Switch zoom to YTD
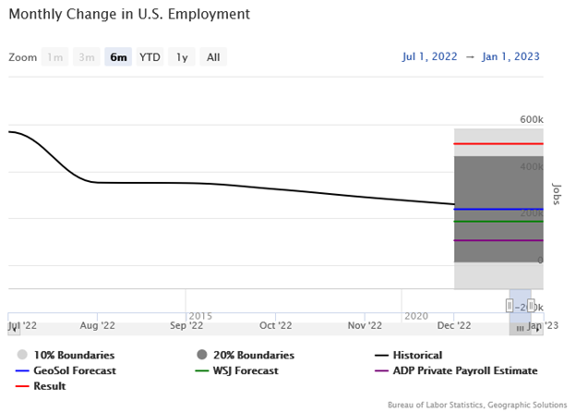The image size is (576, 412). pyautogui.click(x=150, y=57)
